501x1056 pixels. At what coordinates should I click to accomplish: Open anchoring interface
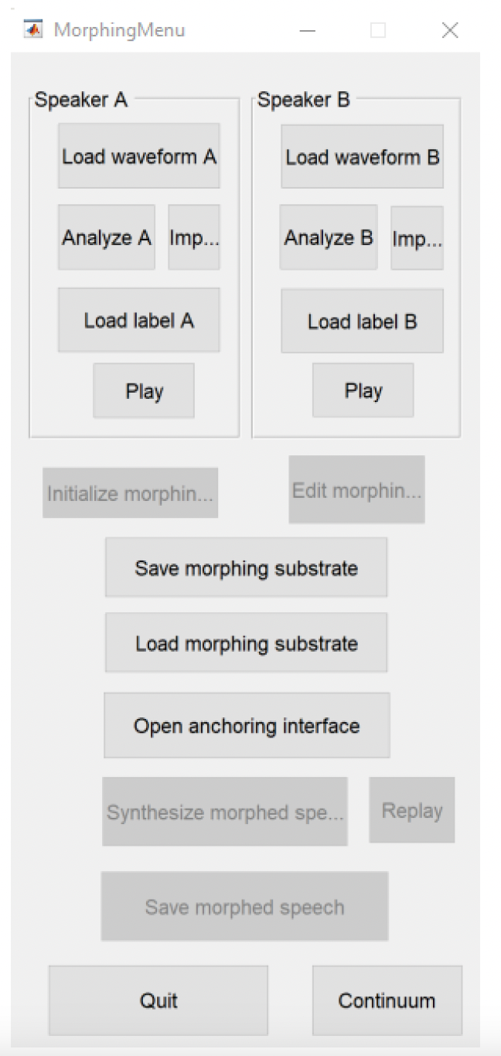tap(247, 725)
